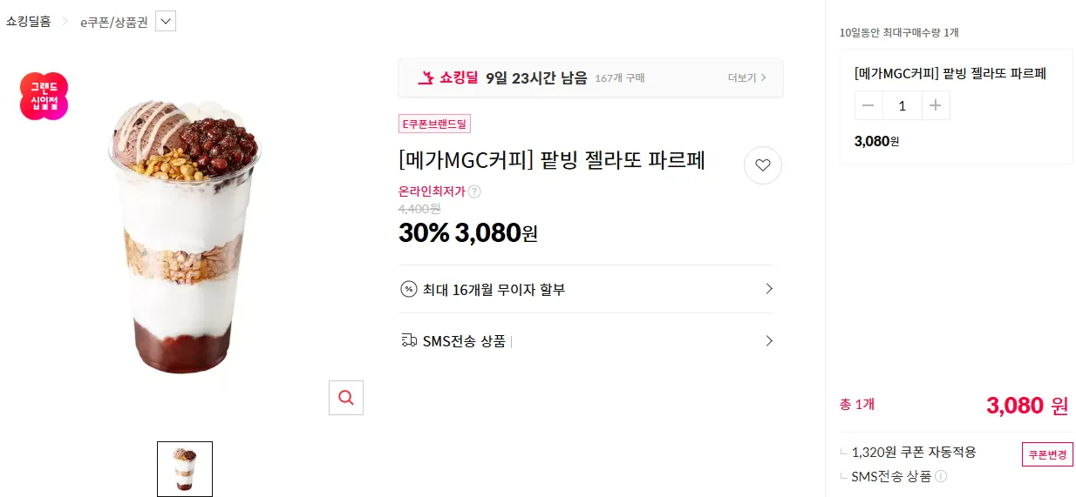1076x497 pixels.
Task: Click the main parfait product image
Action: (185, 235)
